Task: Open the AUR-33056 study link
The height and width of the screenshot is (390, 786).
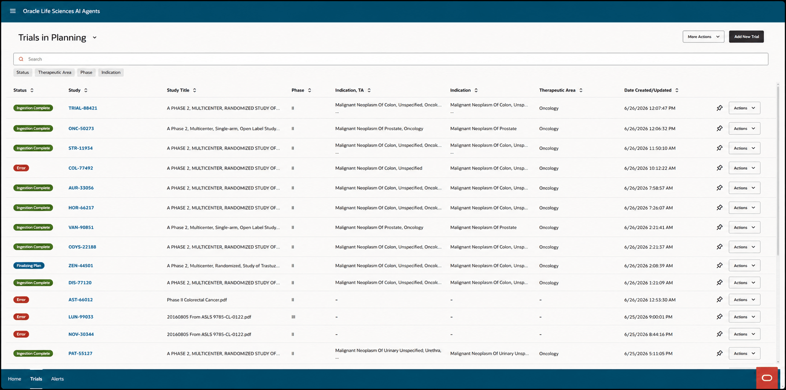Action: pyautogui.click(x=81, y=188)
